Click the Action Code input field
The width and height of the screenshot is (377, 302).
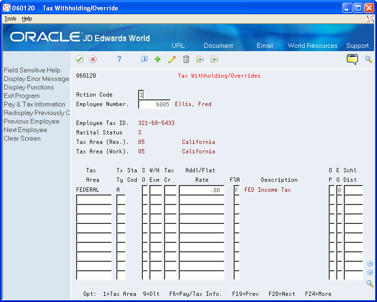[141, 95]
